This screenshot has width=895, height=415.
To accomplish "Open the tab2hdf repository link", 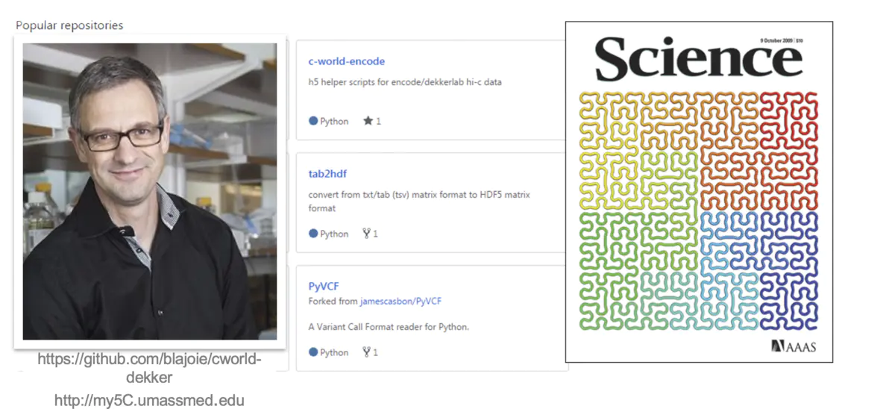I will pos(328,174).
